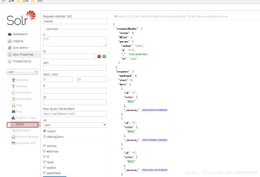
Task: Click the Replication icon
Action: click(x=14, y=131)
